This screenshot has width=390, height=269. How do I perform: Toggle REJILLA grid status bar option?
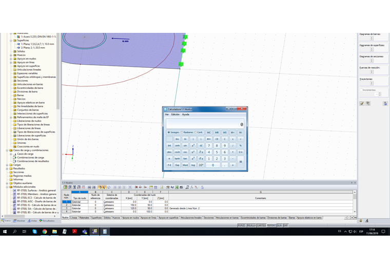251,225
